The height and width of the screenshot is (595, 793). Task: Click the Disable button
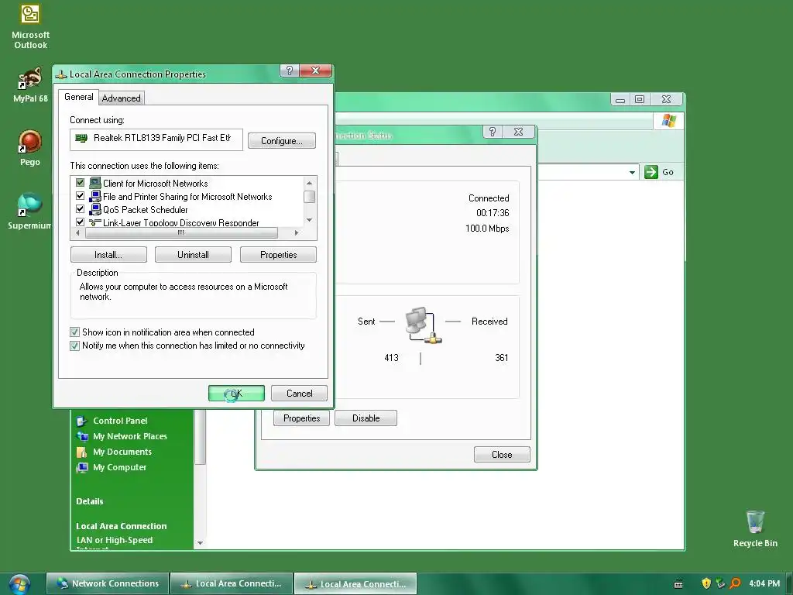click(366, 418)
